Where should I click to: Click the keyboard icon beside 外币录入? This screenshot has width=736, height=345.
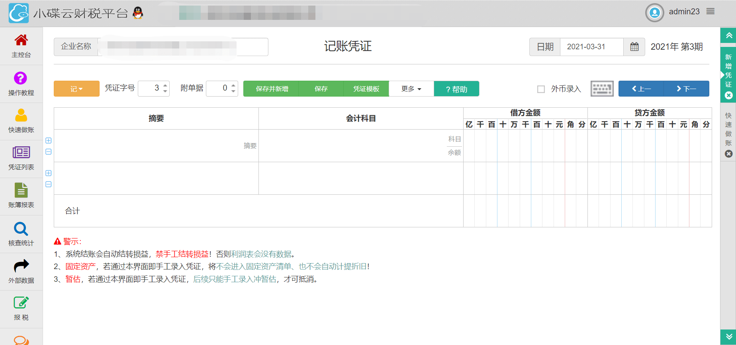pyautogui.click(x=602, y=89)
